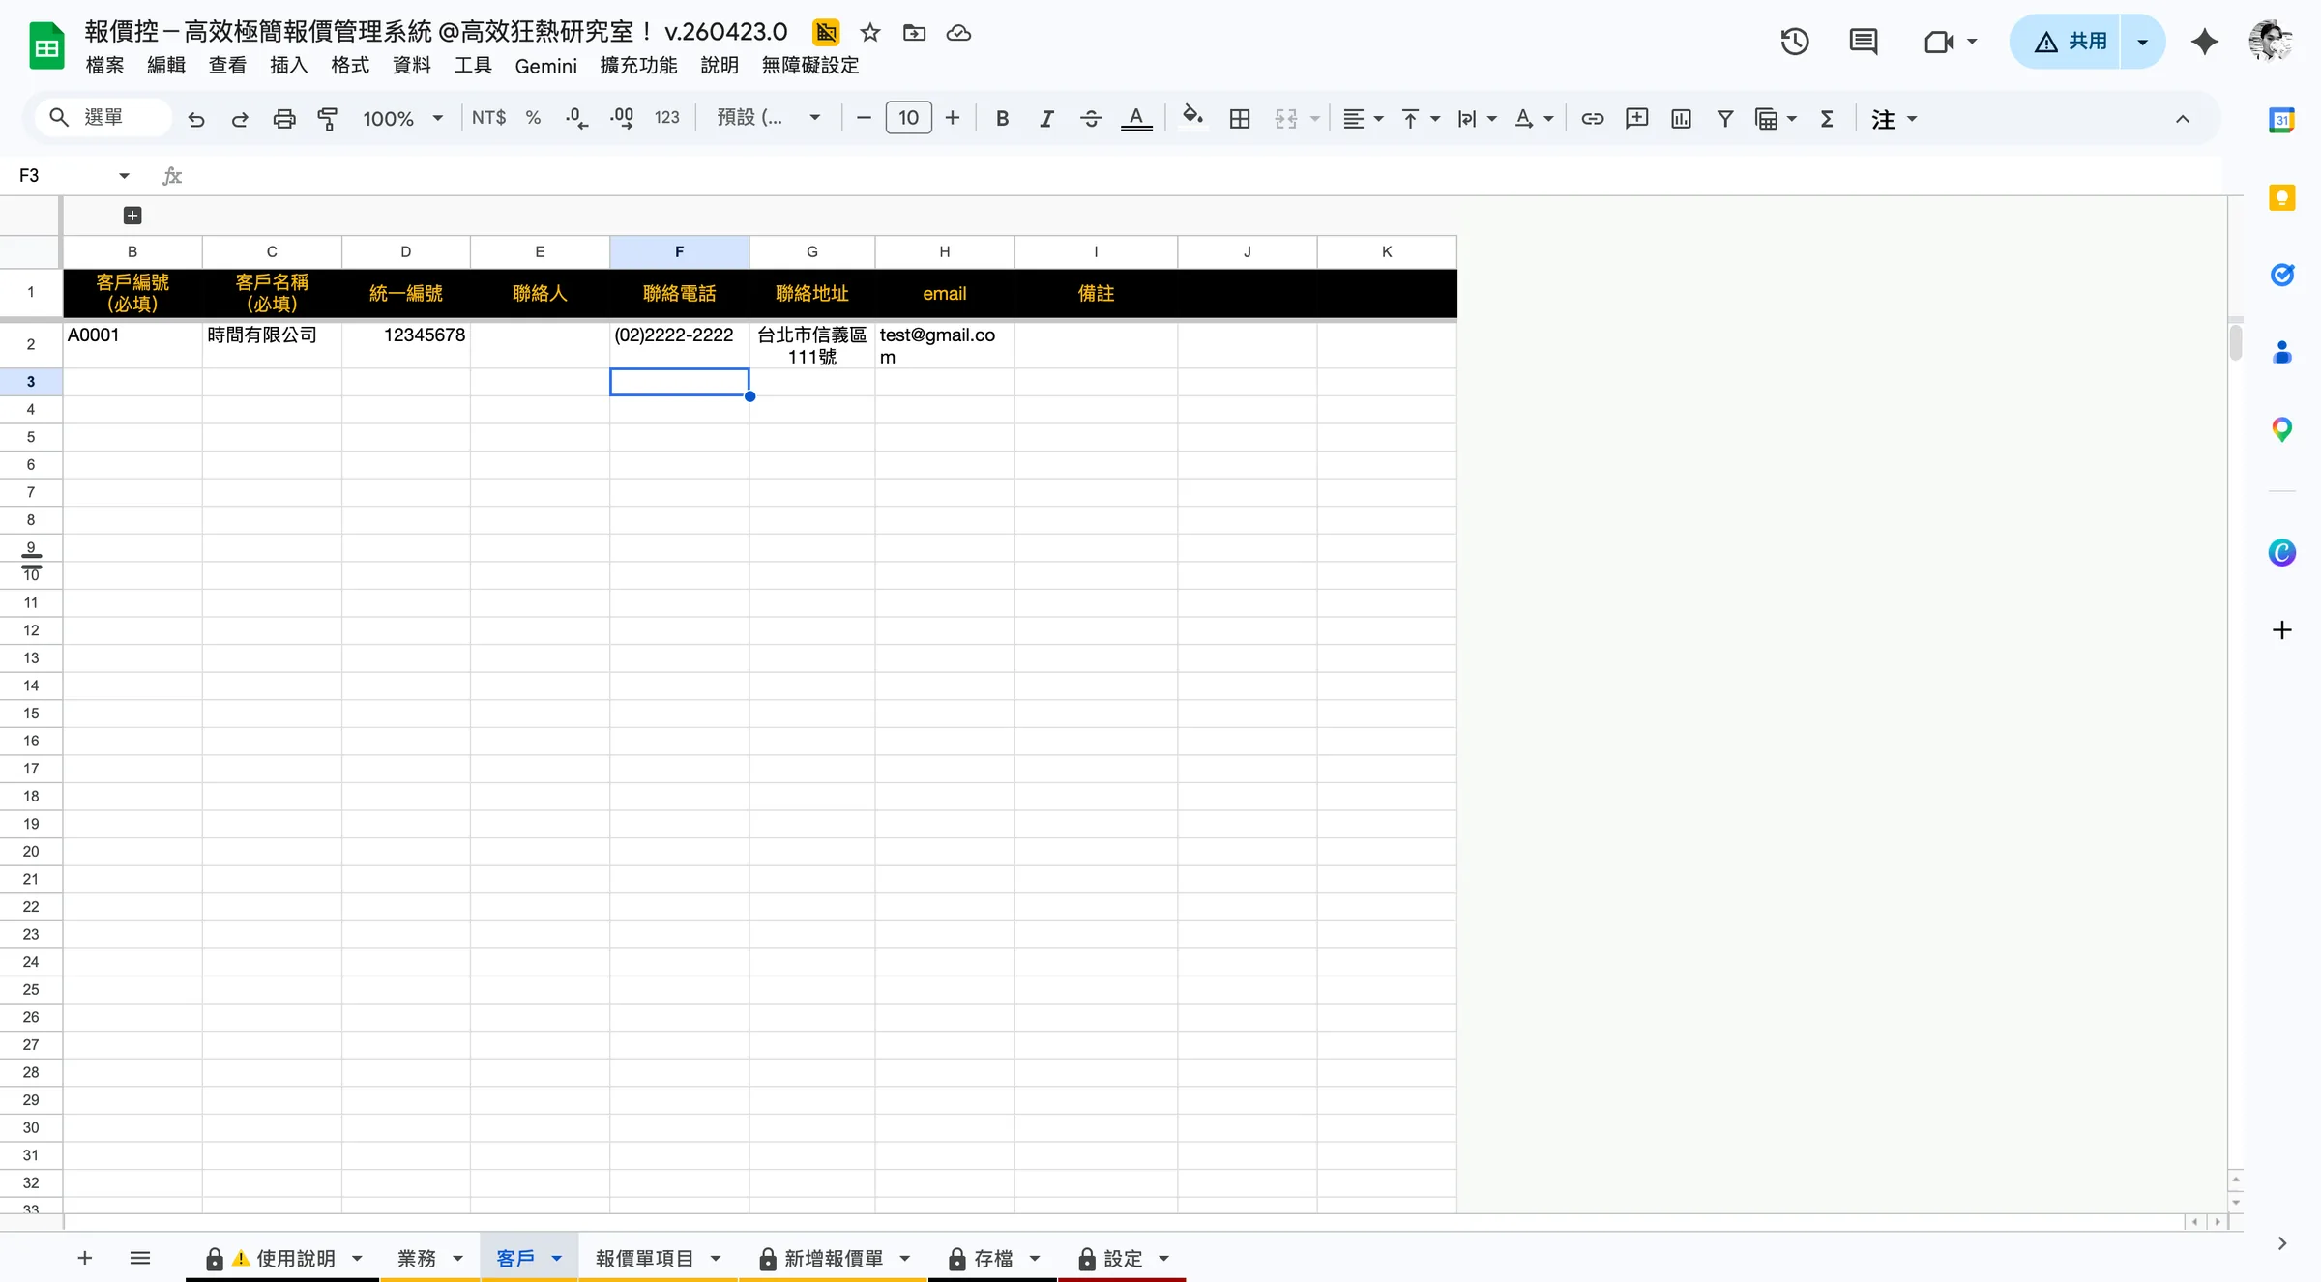2321x1282 pixels.
Task: Open the 資料 menu
Action: tap(411, 66)
